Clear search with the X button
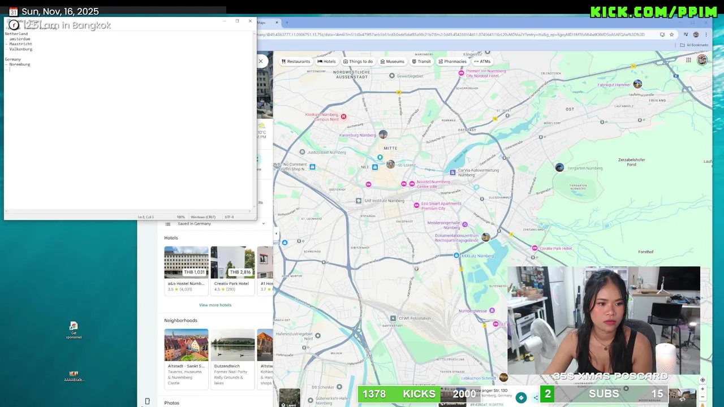The image size is (724, 407). click(261, 61)
